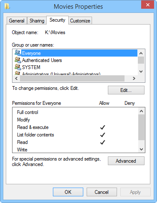
Task: Click the Allow checkmark for List folder contents
Action: click(x=102, y=135)
